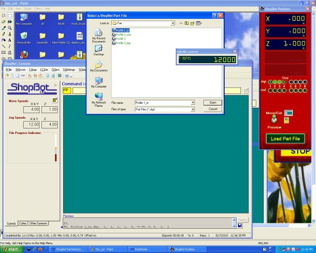
Task: Select the Brush tool in Paint
Action: click(10, 34)
